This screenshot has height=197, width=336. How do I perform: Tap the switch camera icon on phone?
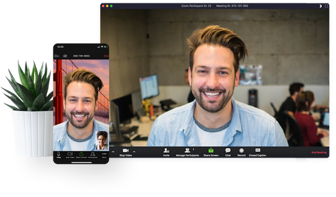(65, 56)
